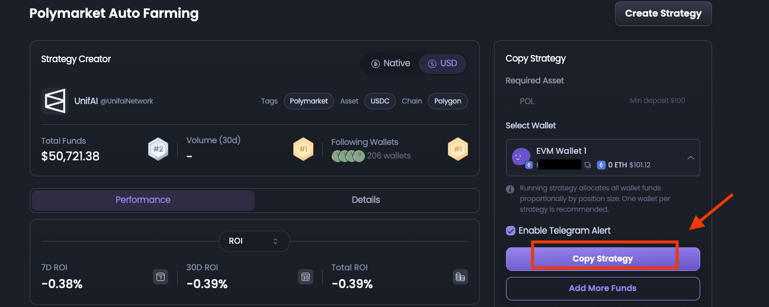Disable the Enable Telegram Alert checkbox
Viewport: 769px width, 307px height.
[511, 231]
